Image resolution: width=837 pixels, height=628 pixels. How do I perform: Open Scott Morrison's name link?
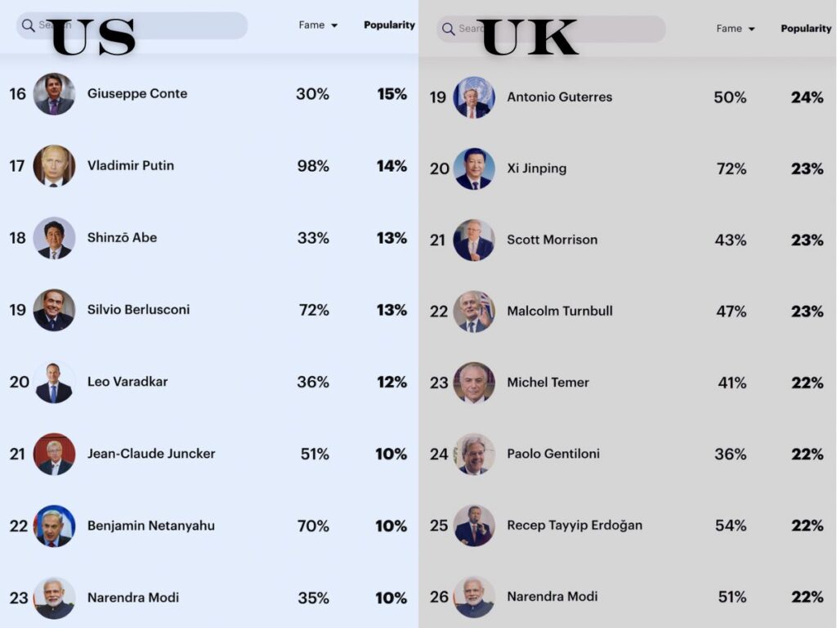tap(552, 240)
